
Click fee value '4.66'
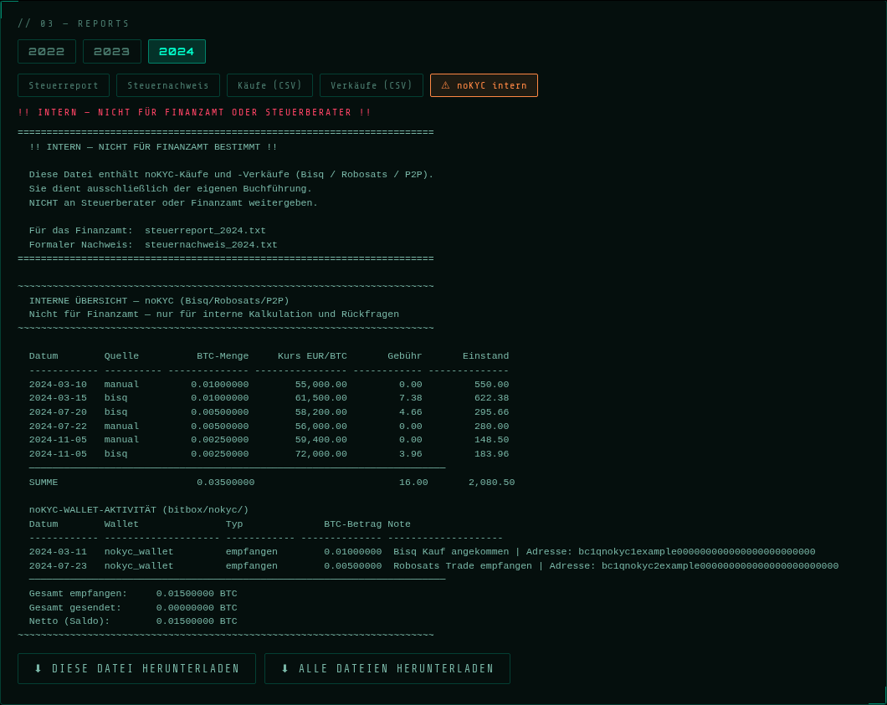click(x=410, y=412)
